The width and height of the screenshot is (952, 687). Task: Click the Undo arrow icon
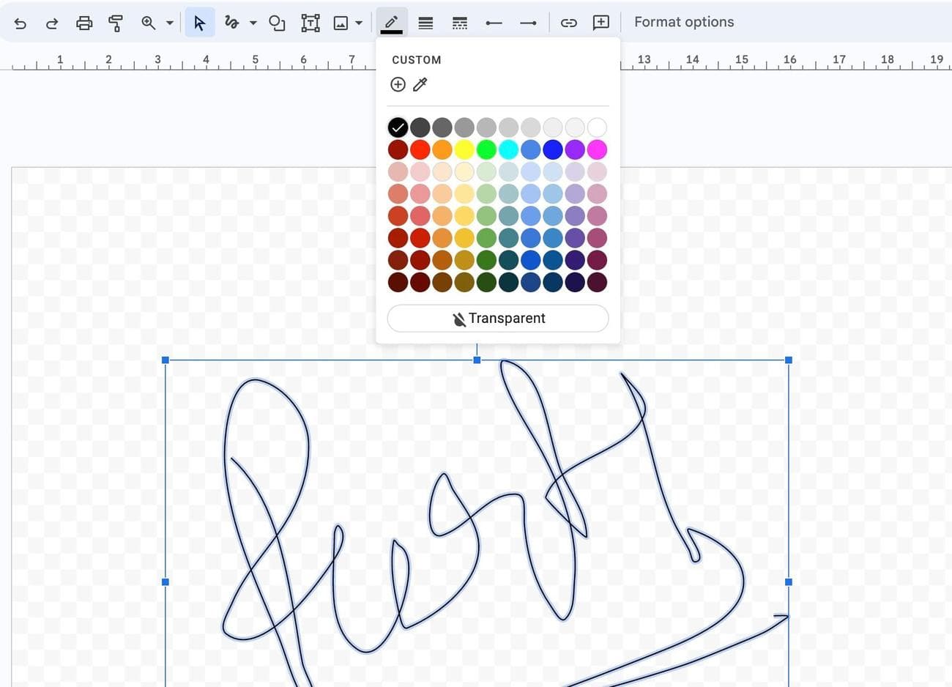point(21,23)
